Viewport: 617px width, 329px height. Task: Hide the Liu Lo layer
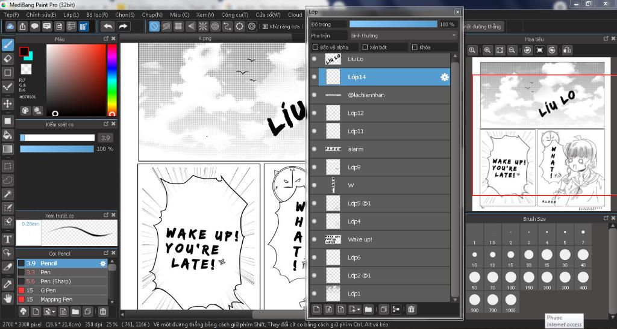tap(314, 59)
